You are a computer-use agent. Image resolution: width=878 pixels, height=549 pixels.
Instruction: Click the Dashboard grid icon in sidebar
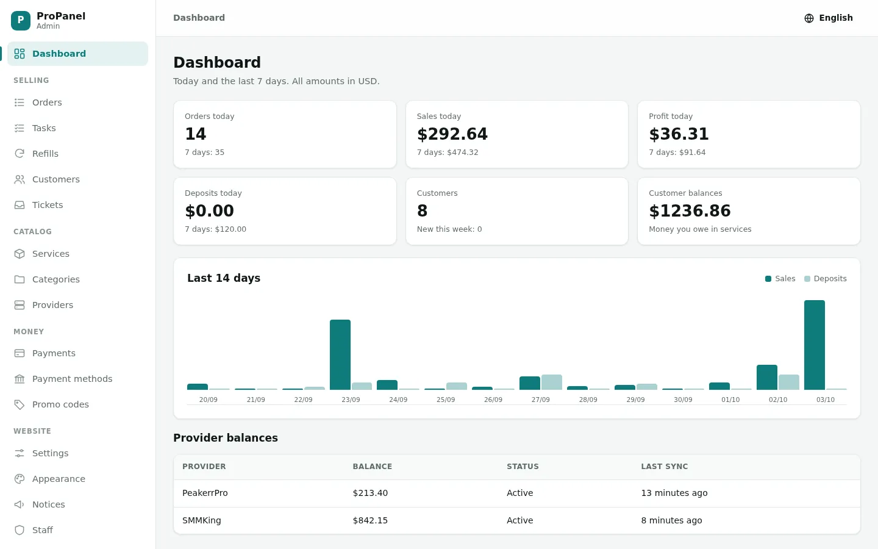[20, 54]
